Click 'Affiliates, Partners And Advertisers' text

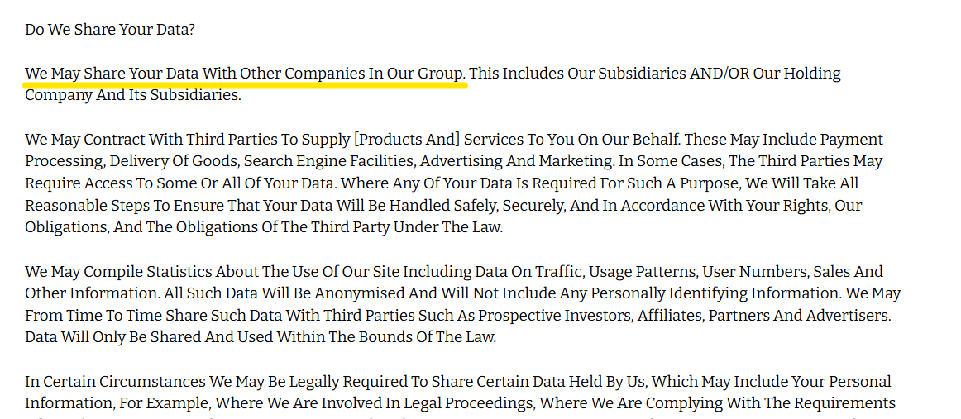coord(764,316)
